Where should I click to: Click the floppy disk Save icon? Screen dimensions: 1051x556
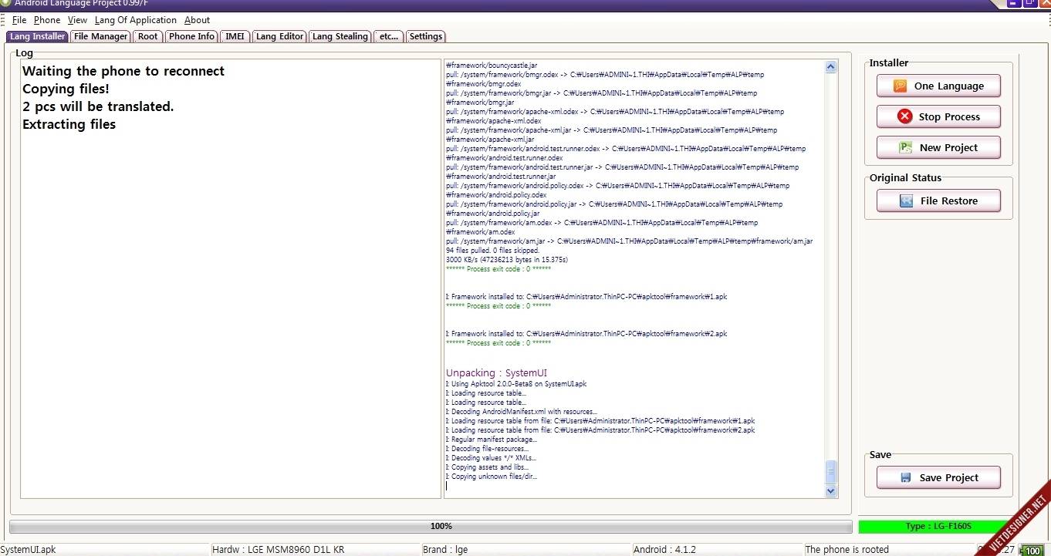(x=906, y=477)
